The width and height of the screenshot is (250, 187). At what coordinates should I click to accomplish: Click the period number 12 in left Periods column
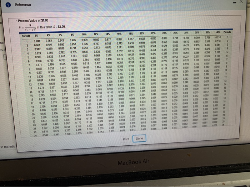pyautogui.click(x=30, y=85)
